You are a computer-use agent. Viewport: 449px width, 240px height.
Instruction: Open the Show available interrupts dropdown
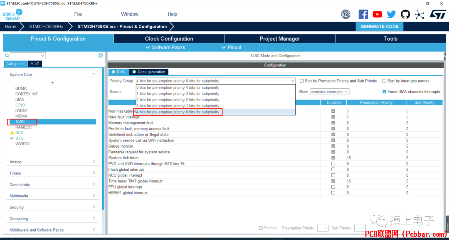[330, 92]
